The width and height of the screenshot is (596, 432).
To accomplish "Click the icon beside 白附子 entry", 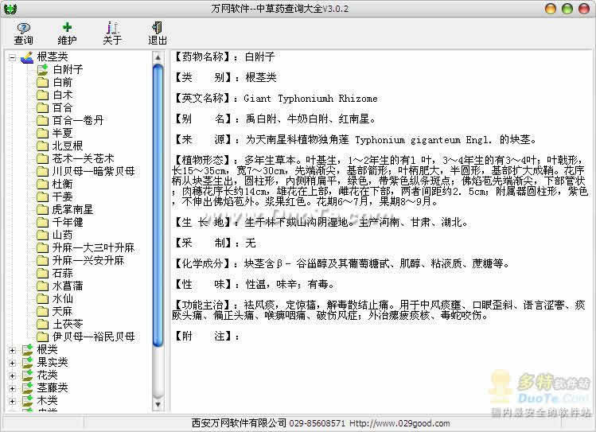I will [43, 69].
